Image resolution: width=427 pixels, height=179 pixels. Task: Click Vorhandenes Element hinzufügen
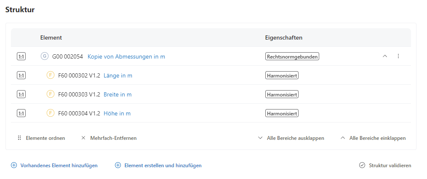[x=54, y=166]
